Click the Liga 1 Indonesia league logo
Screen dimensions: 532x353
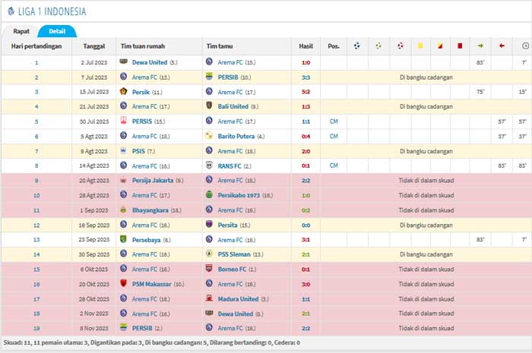tap(11, 11)
